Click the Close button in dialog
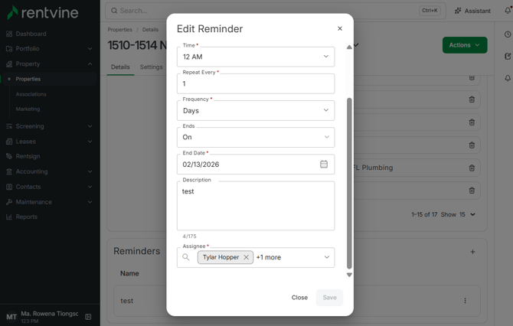 299,298
